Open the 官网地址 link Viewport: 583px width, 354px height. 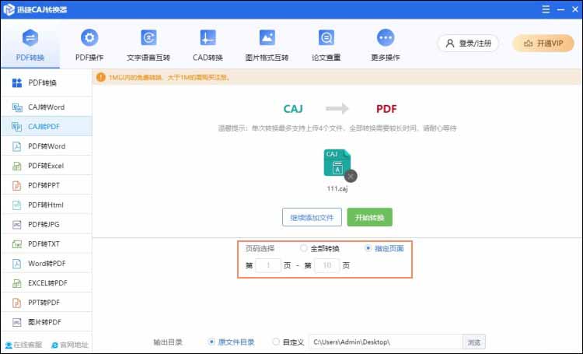69,345
